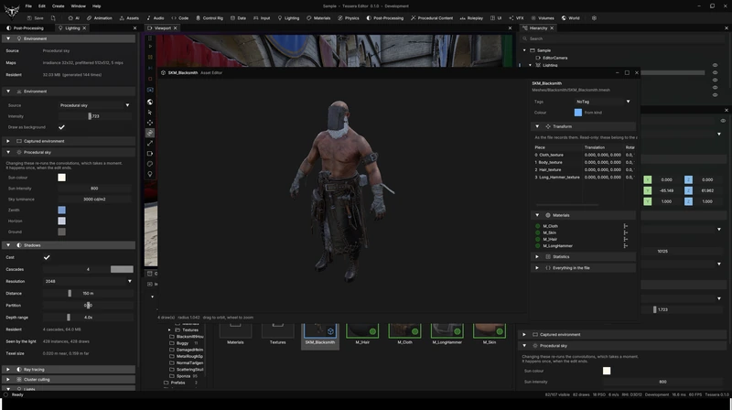Click the camera tool in the viewport toolbar
The width and height of the screenshot is (732, 410).
[150, 154]
